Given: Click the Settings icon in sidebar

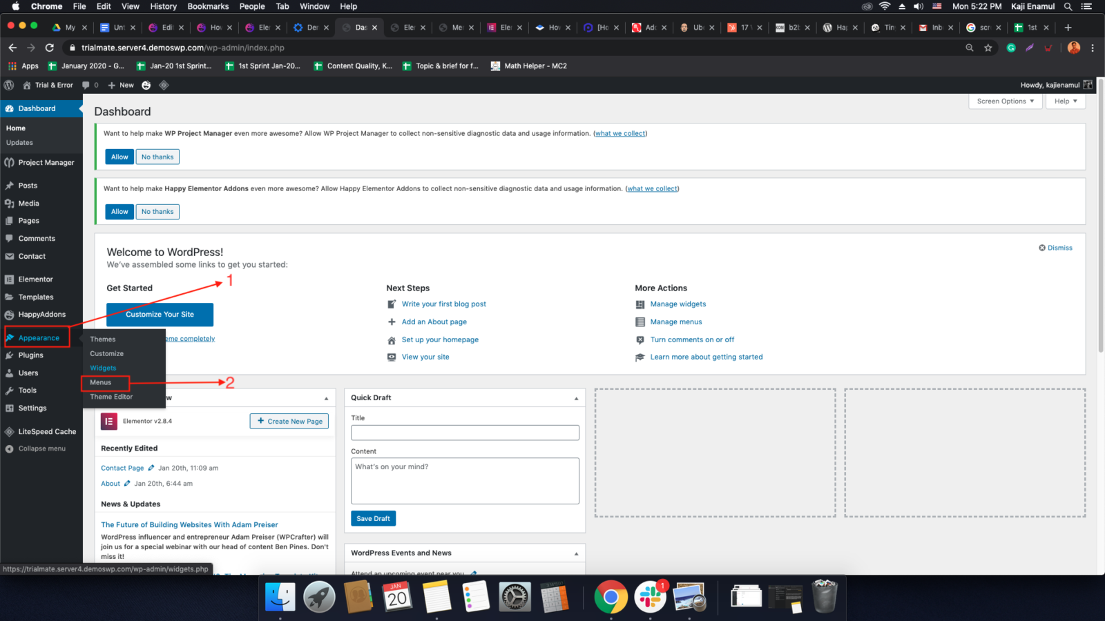Looking at the screenshot, I should [10, 408].
